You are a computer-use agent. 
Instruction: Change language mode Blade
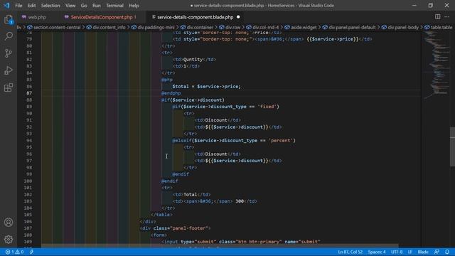(423, 252)
